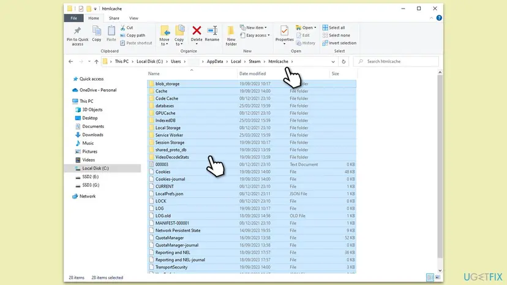Click Invert selection in ribbon
Screen dimensions: 507x285
(339, 43)
